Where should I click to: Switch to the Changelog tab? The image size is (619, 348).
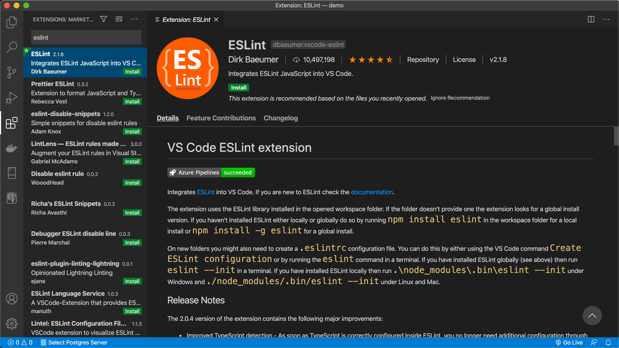(280, 118)
